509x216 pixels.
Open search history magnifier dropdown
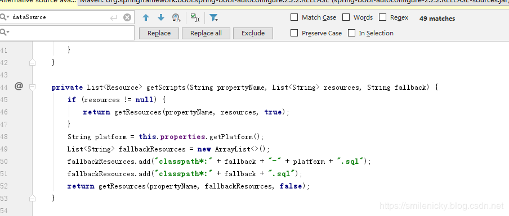[5, 17]
